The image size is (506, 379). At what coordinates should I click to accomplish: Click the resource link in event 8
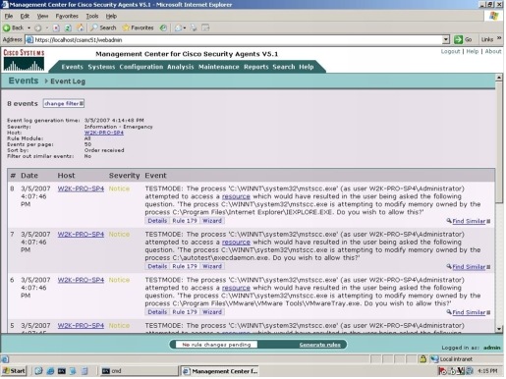pyautogui.click(x=236, y=196)
